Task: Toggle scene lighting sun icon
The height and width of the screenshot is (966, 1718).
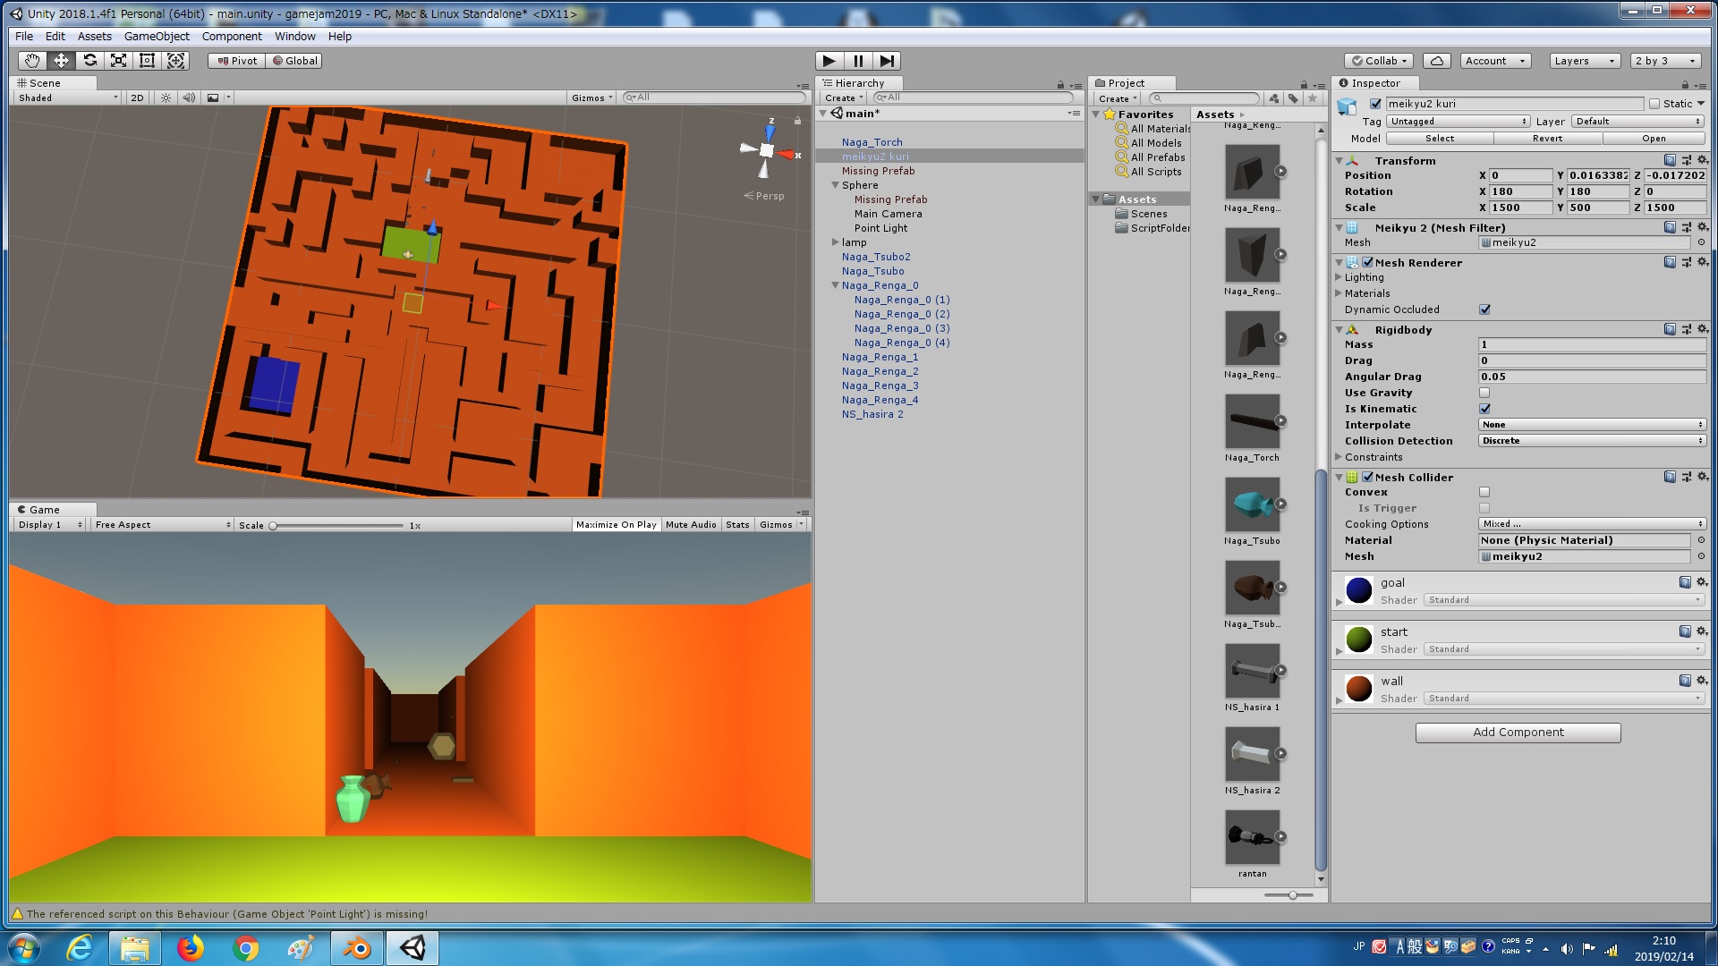Action: coord(166,98)
